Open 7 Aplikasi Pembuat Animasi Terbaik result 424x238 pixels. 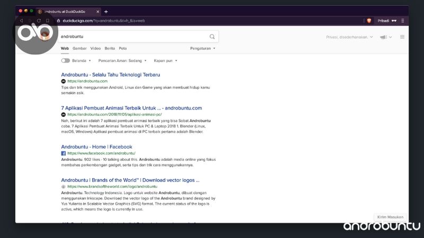pos(131,108)
